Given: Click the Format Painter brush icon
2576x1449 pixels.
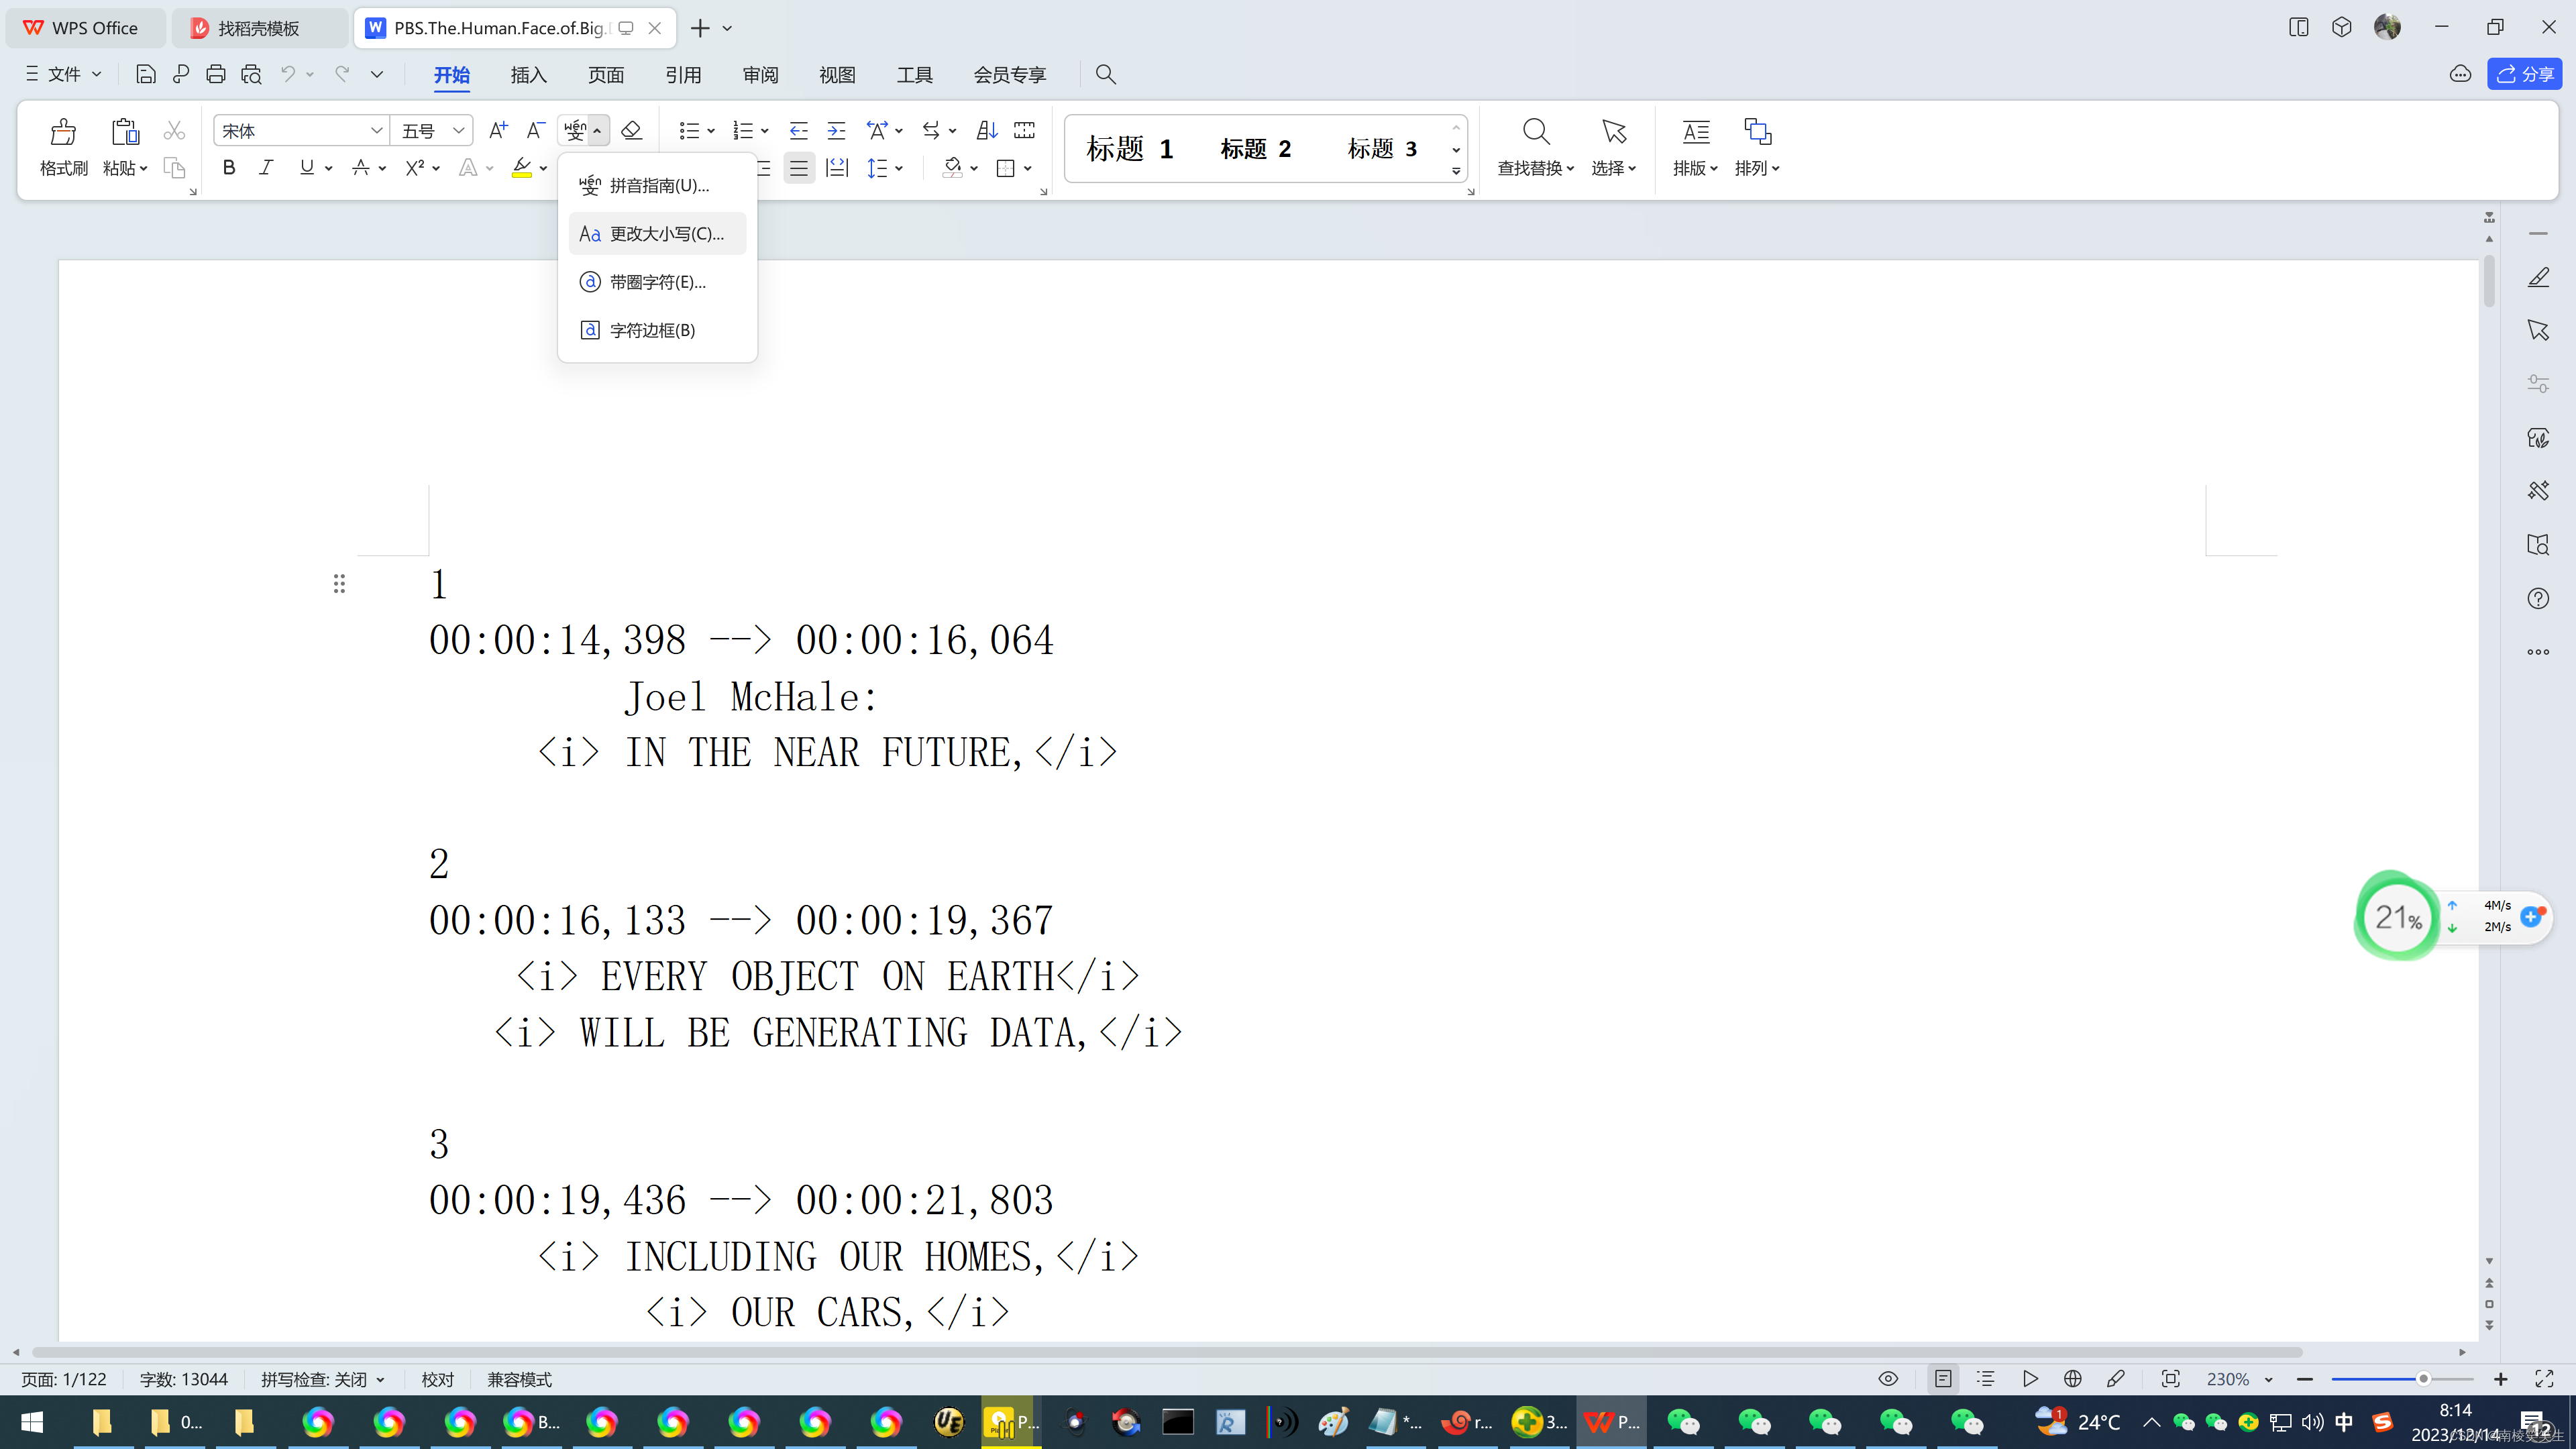Looking at the screenshot, I should pyautogui.click(x=63, y=133).
